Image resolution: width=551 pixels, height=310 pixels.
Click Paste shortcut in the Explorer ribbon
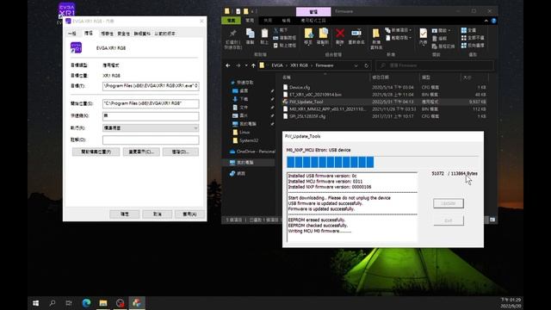click(x=285, y=46)
